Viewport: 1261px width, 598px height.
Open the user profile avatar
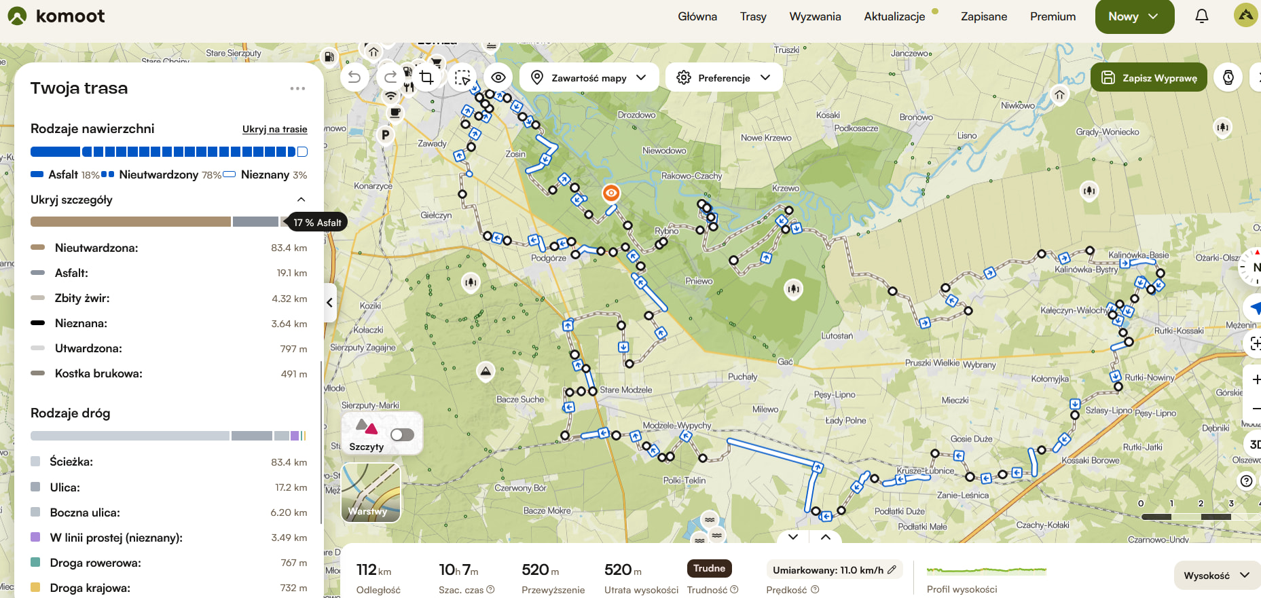[1245, 15]
